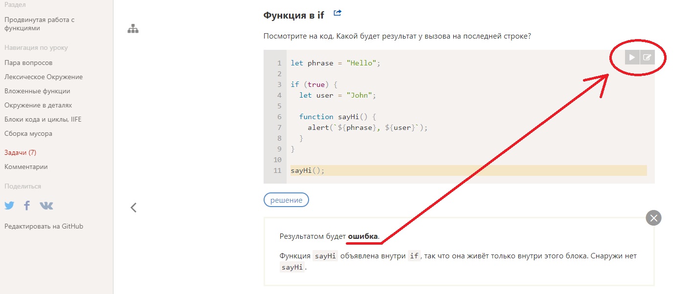Click line number 11 in the gutter

(277, 170)
